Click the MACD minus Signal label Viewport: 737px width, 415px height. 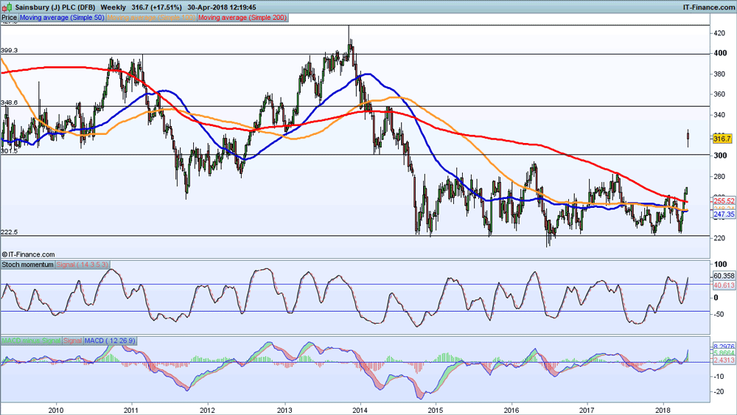[31, 341]
